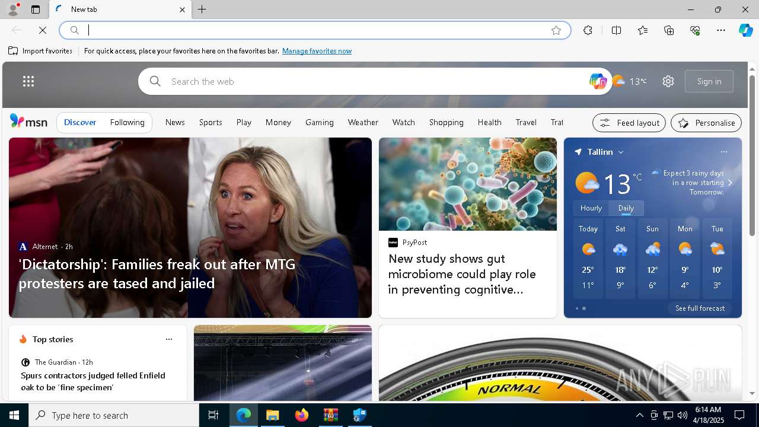Open the gut microbiome study article
Screen dimensions: 759x427
point(462,274)
